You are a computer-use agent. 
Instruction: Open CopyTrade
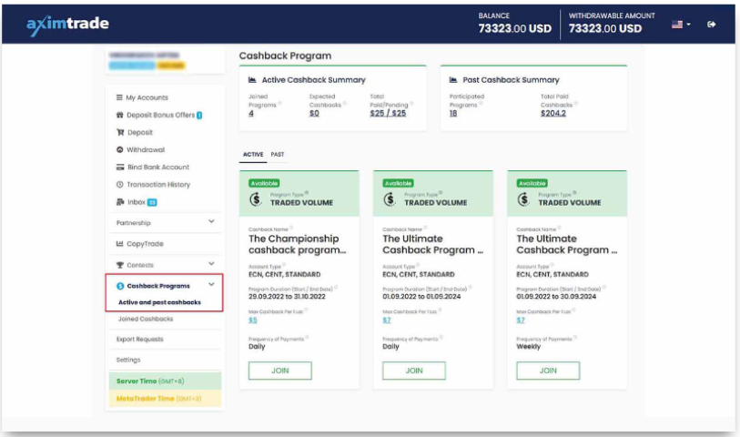(145, 244)
